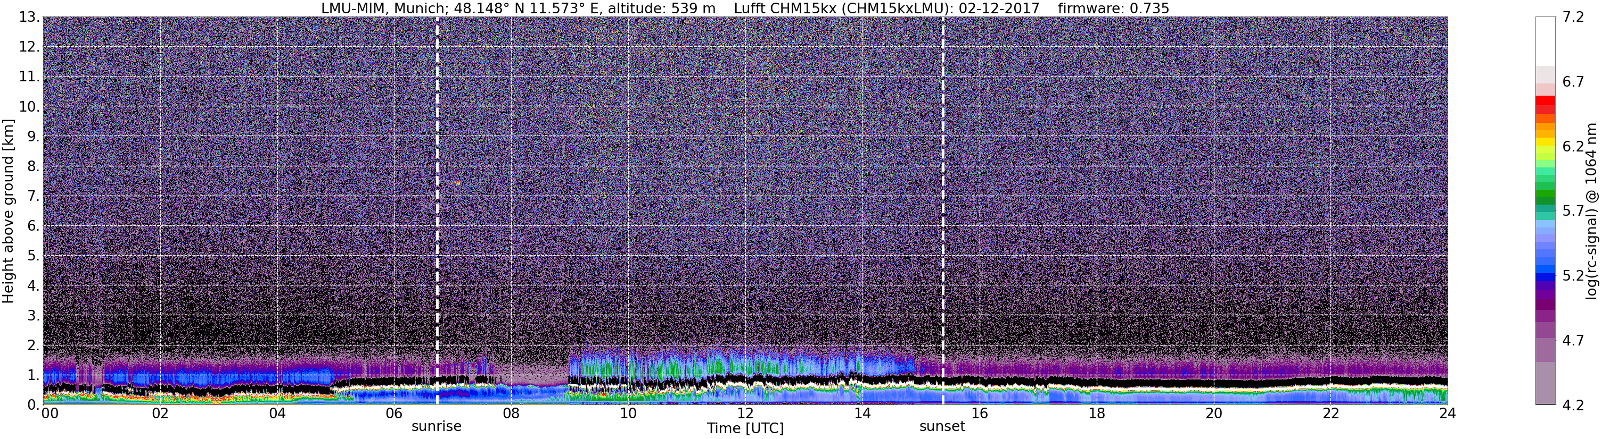
Task: Click the 4.7 tick label on the colorbar
Action: 1573,340
